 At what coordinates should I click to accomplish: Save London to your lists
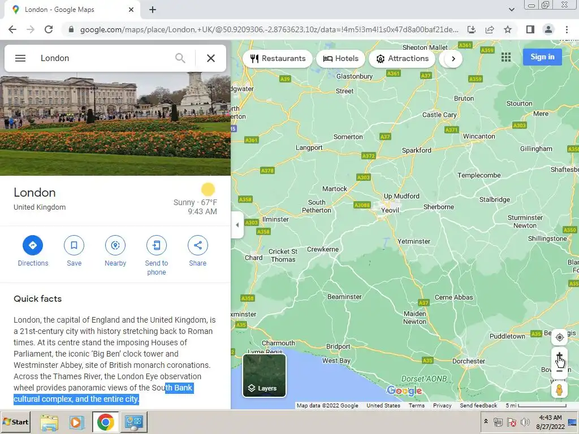(74, 251)
